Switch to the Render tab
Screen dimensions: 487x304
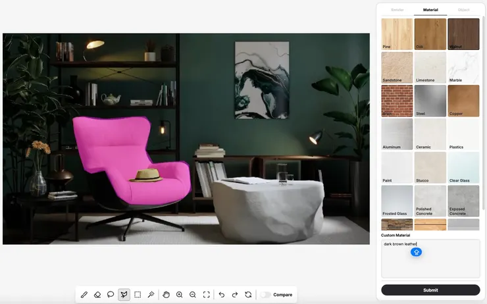397,10
